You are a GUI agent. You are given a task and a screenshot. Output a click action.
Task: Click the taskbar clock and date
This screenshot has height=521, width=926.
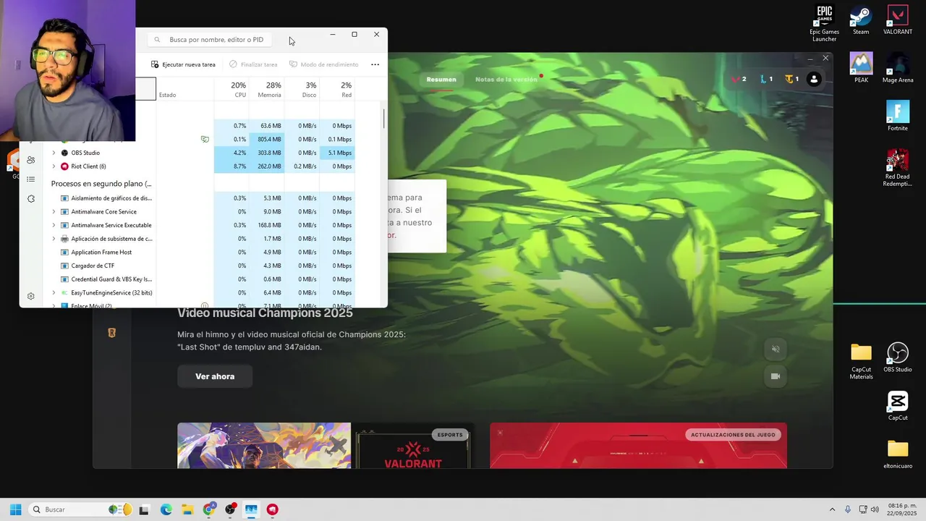pyautogui.click(x=903, y=509)
